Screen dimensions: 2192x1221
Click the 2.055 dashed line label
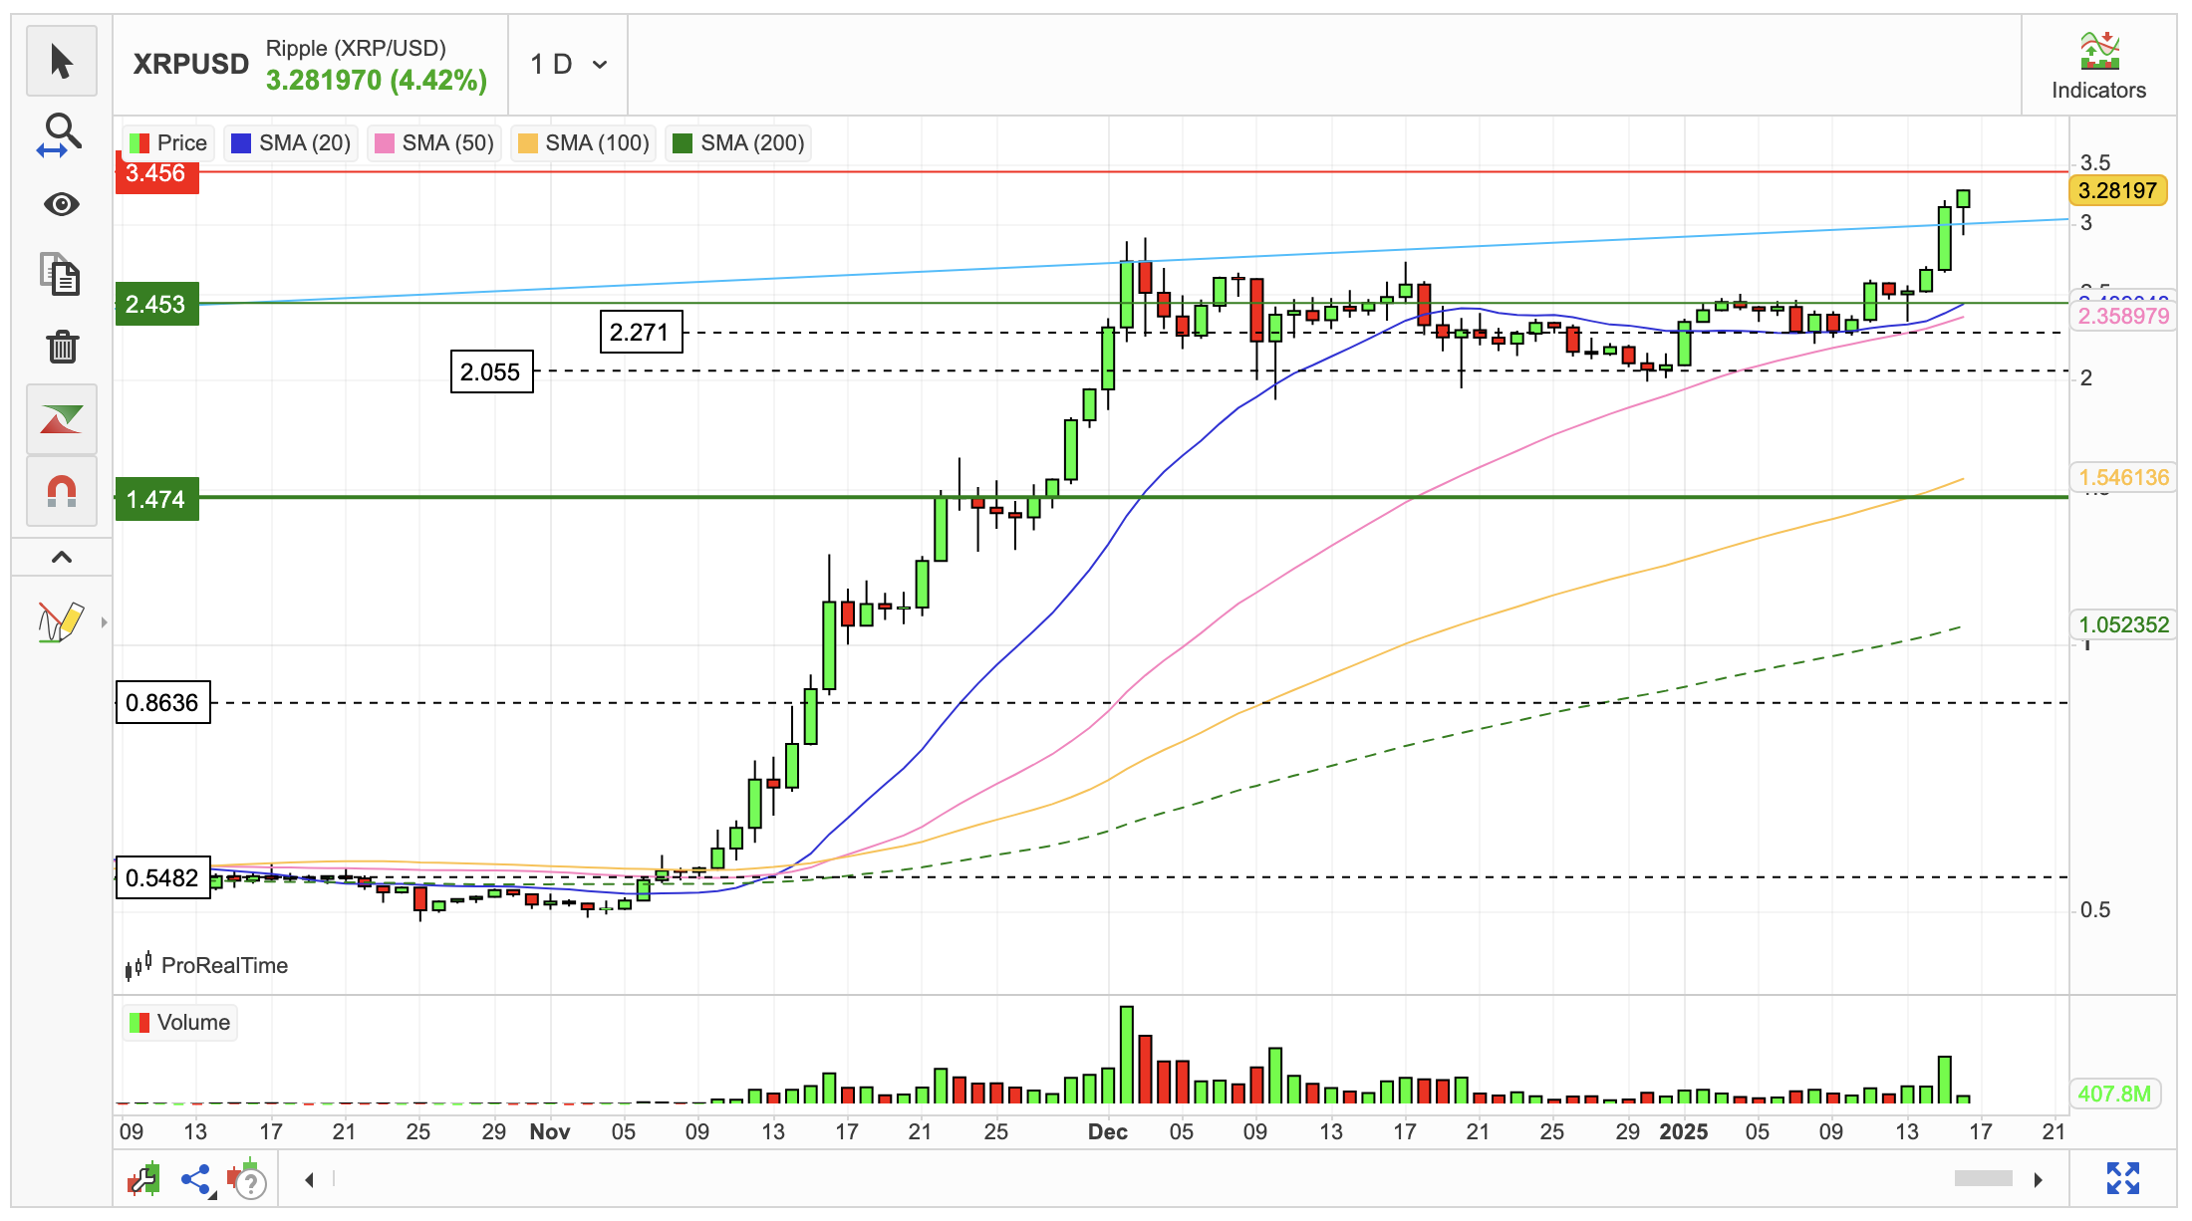coord(491,371)
